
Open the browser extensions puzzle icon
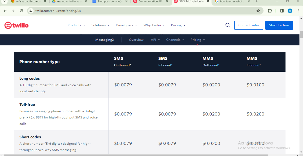(270, 11)
